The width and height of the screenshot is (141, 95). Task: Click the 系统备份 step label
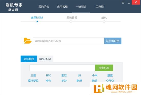tap(72, 17)
